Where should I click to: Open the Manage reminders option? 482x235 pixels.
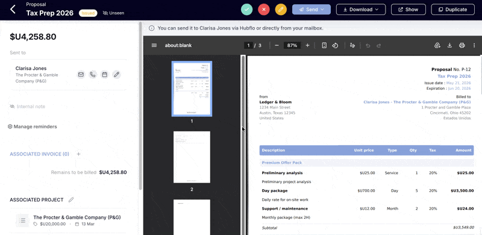(x=33, y=127)
